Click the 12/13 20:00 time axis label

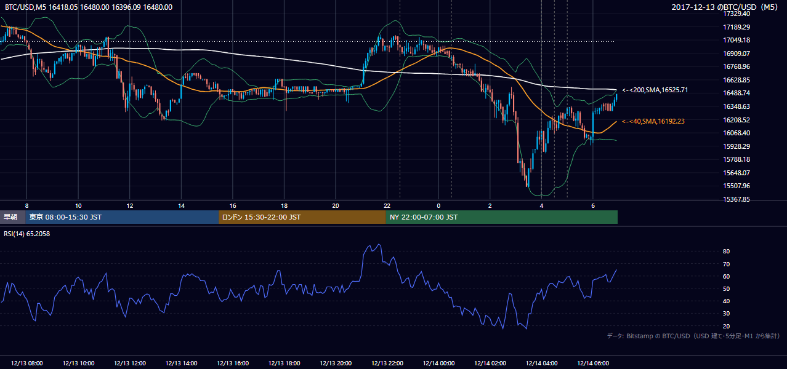pos(336,363)
